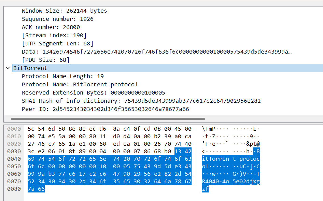The image size is (323, 201).
Task: Select the '[PDU Size: 68]' row
Action: 46,60
